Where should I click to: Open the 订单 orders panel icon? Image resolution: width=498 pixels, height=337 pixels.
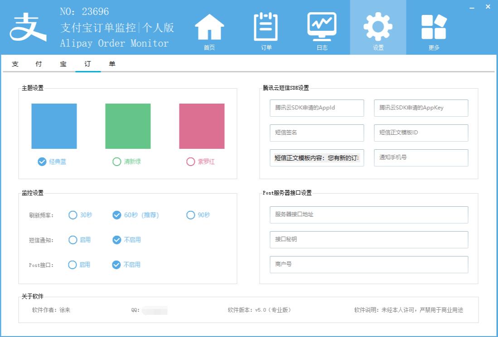tap(266, 27)
